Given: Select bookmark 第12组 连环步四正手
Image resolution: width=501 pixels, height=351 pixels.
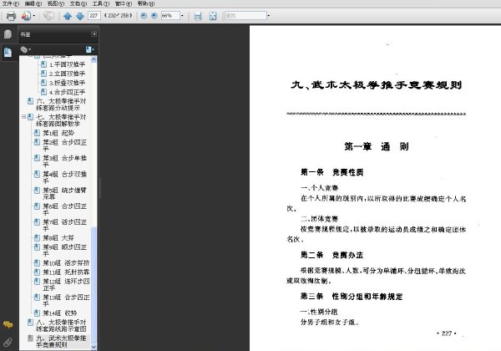Looking at the screenshot, I should pos(66,284).
